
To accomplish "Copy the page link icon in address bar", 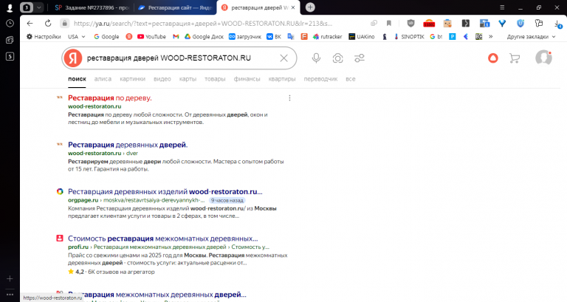I will tap(374, 23).
